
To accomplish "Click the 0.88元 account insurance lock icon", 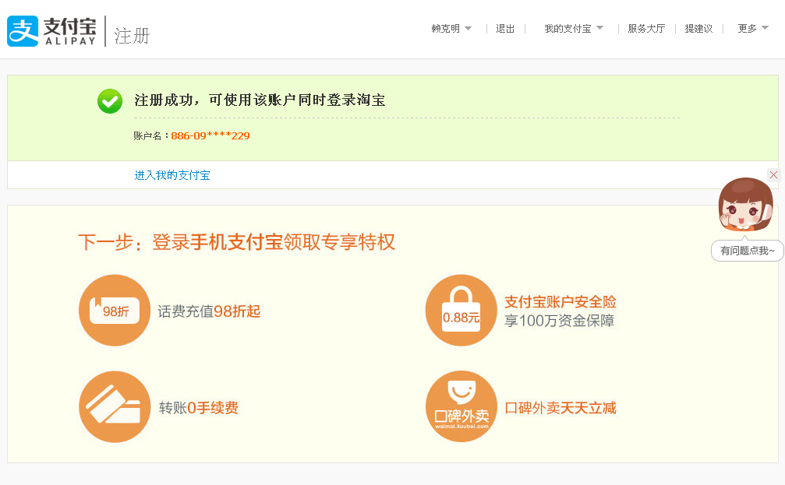I will [461, 310].
